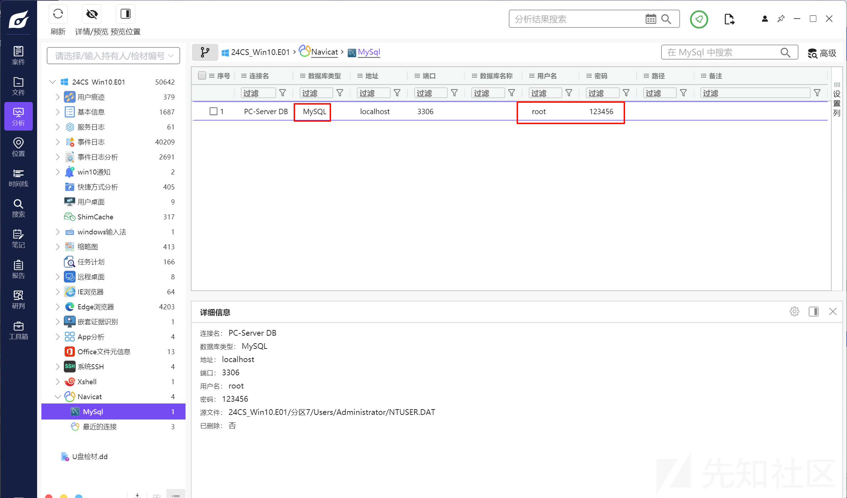
Task: Close the 详细信息 panel
Action: [x=833, y=311]
